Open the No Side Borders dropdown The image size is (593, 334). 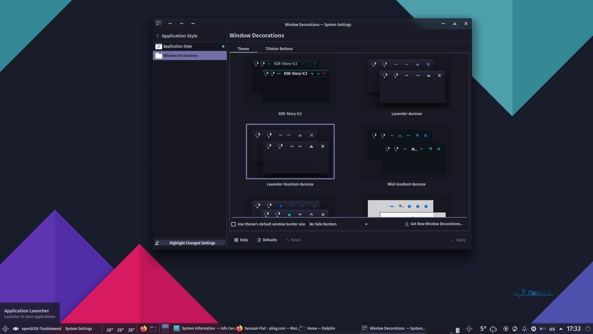click(x=338, y=224)
